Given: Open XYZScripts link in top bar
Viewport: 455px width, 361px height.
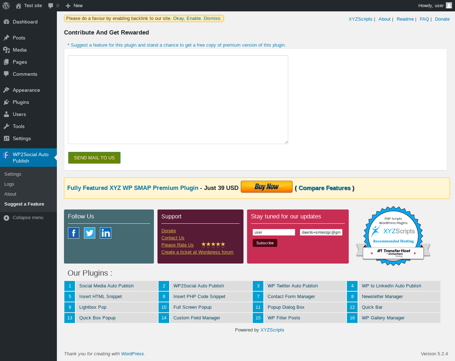Looking at the screenshot, I should (360, 19).
